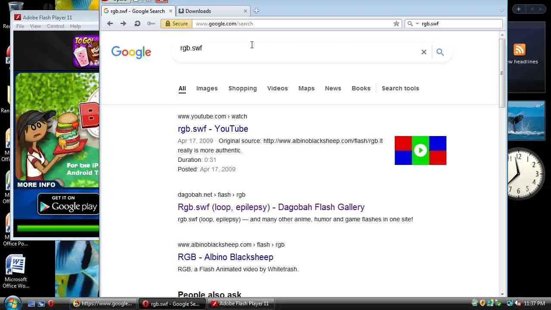551x310 pixels.
Task: Switch to Shopping results
Action: tap(242, 88)
